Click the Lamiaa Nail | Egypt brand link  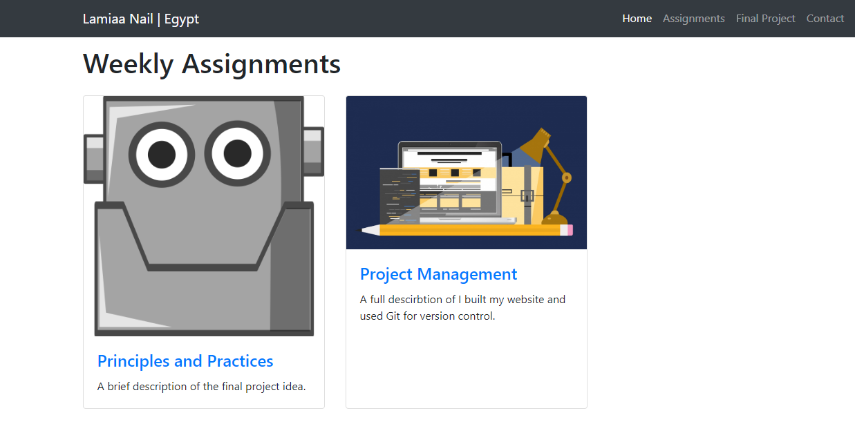click(x=141, y=19)
